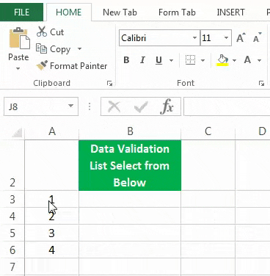Activate the Format Painter brush
The height and width of the screenshot is (276, 270).
42,65
